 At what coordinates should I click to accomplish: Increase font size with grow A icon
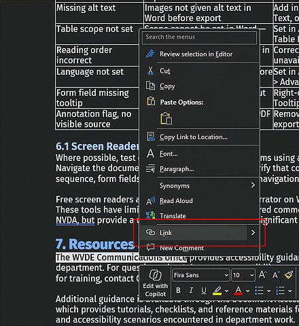[x=262, y=274]
